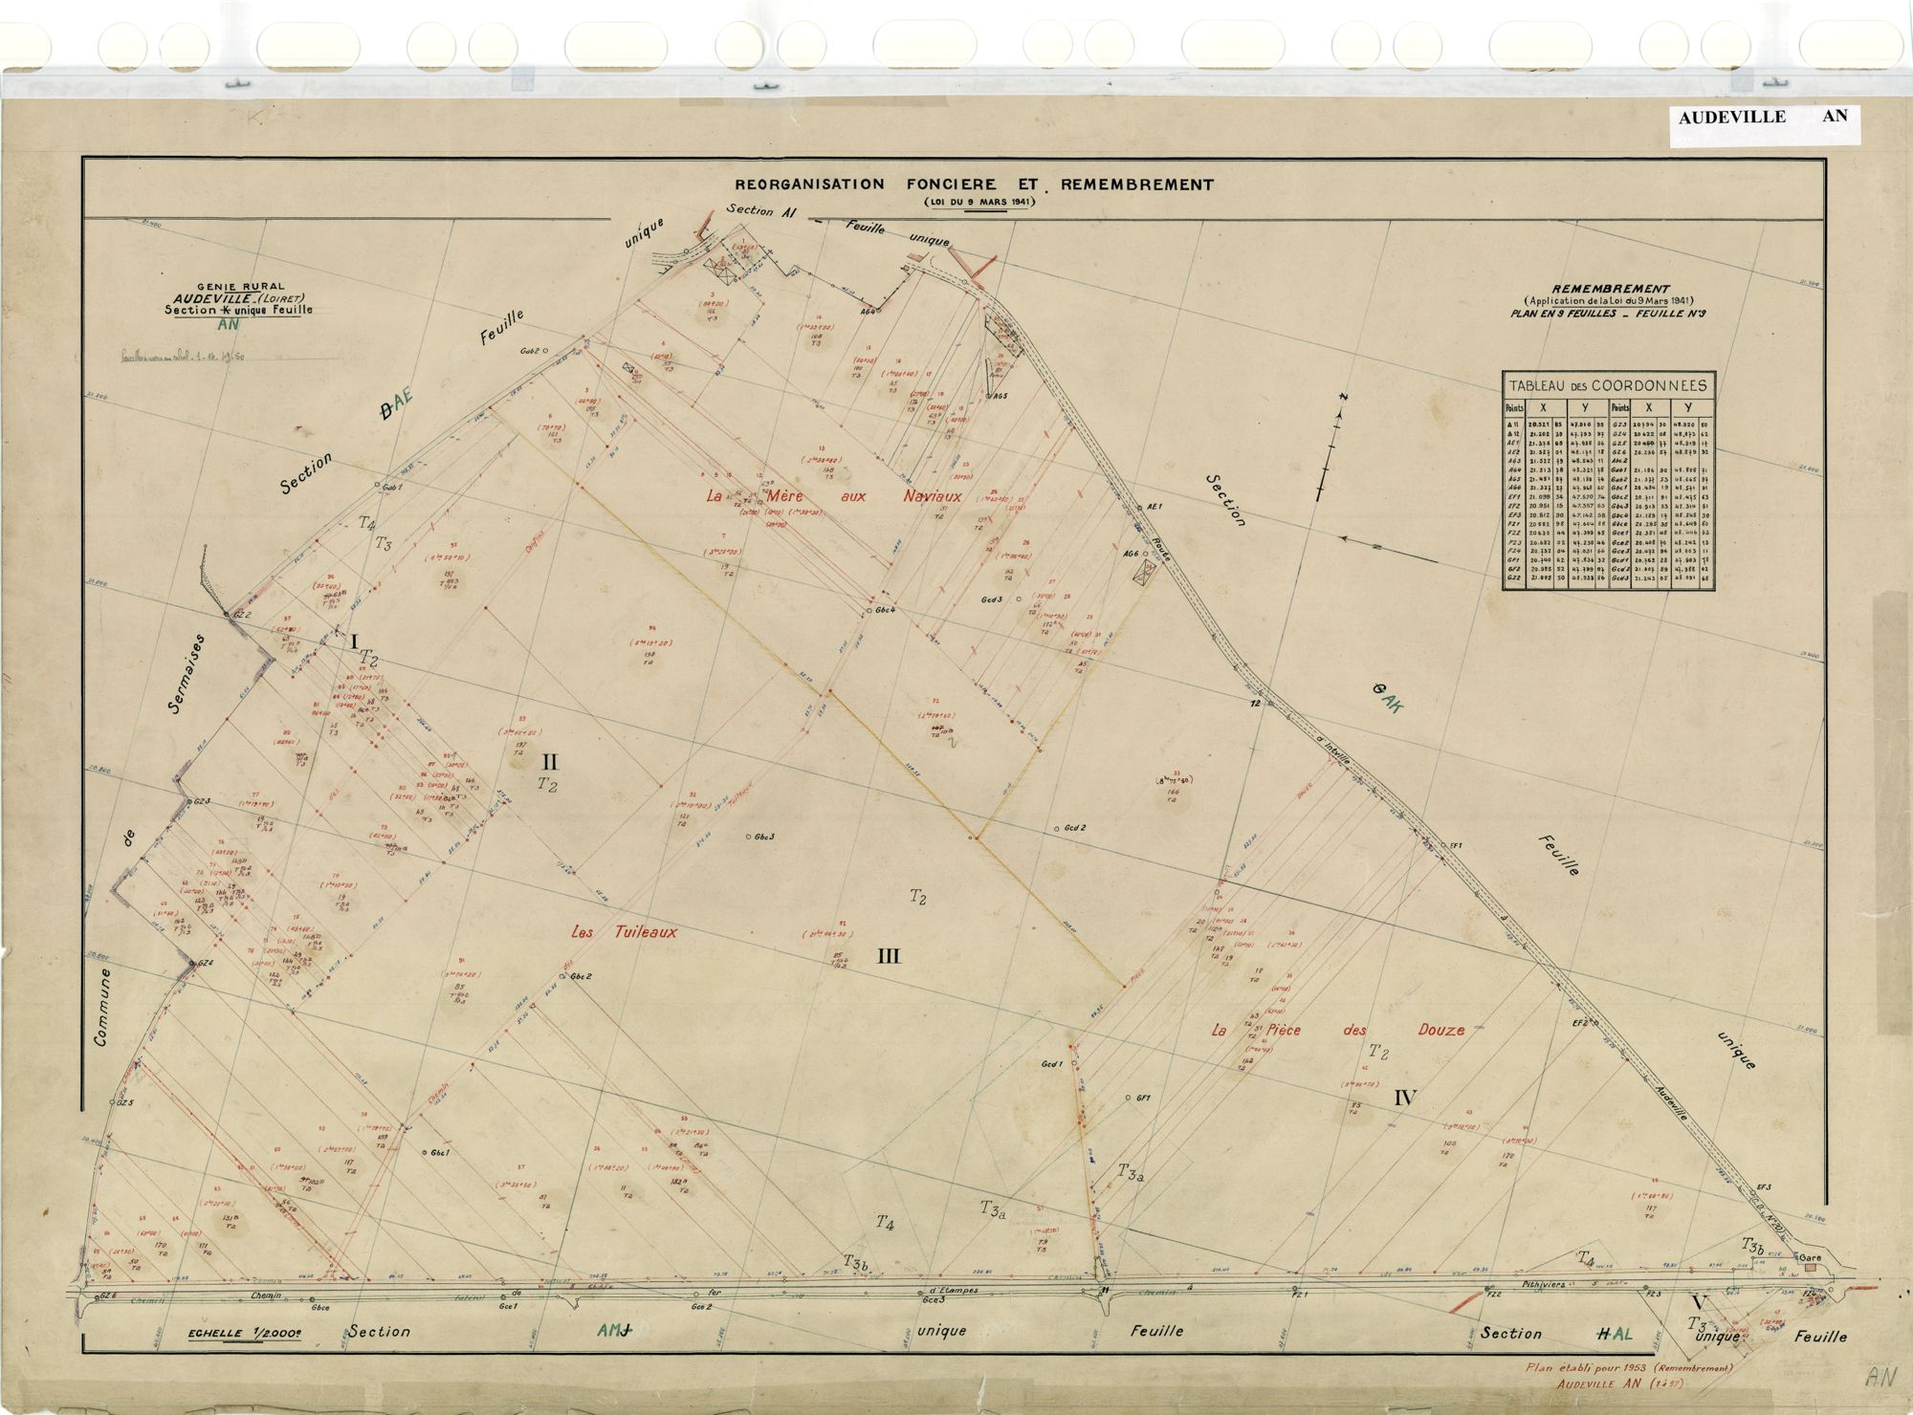Screen dimensions: 1913x1415
Task: Select the 'ECHELLE 1/2000e' scale label
Action: click(x=243, y=1335)
